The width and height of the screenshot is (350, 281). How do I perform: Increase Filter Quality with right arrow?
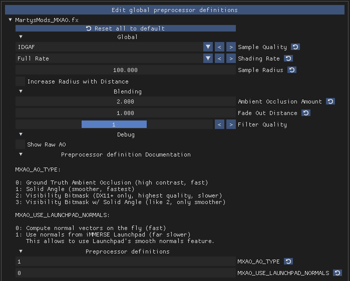(x=231, y=124)
